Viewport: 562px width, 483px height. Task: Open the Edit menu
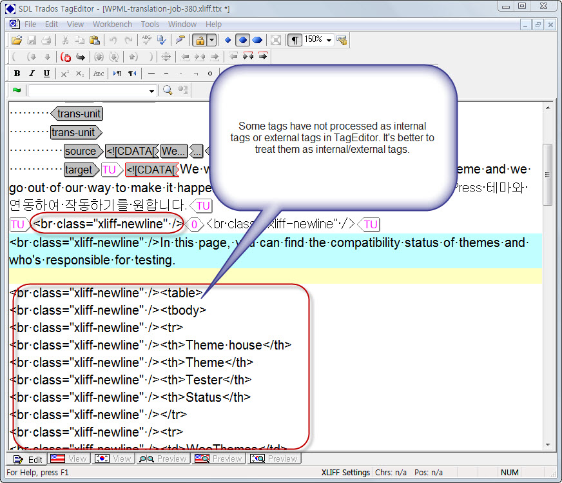52,24
